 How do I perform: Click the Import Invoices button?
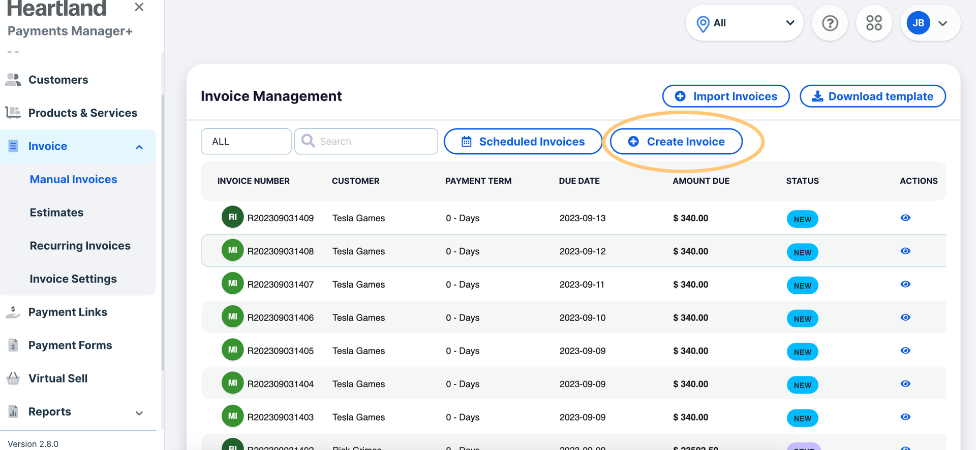[x=726, y=96]
